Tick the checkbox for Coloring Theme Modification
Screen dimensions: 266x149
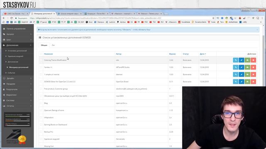coord(41,60)
